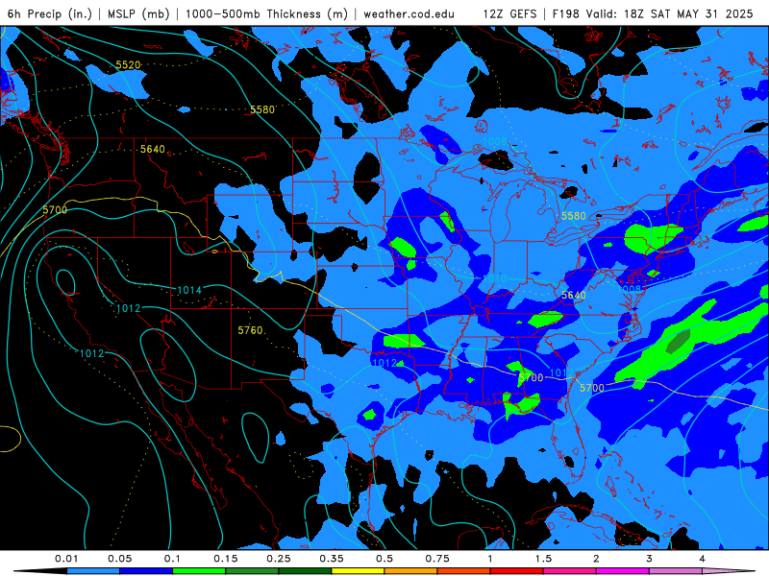Select the pink 1.5–2 legend swatch
Viewport: 769px width, 576px height.
click(x=570, y=571)
